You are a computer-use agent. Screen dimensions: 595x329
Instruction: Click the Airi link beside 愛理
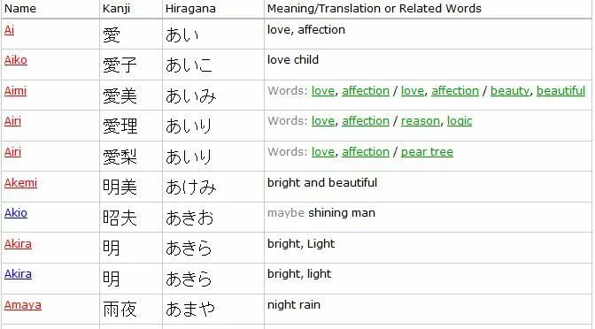(12, 121)
